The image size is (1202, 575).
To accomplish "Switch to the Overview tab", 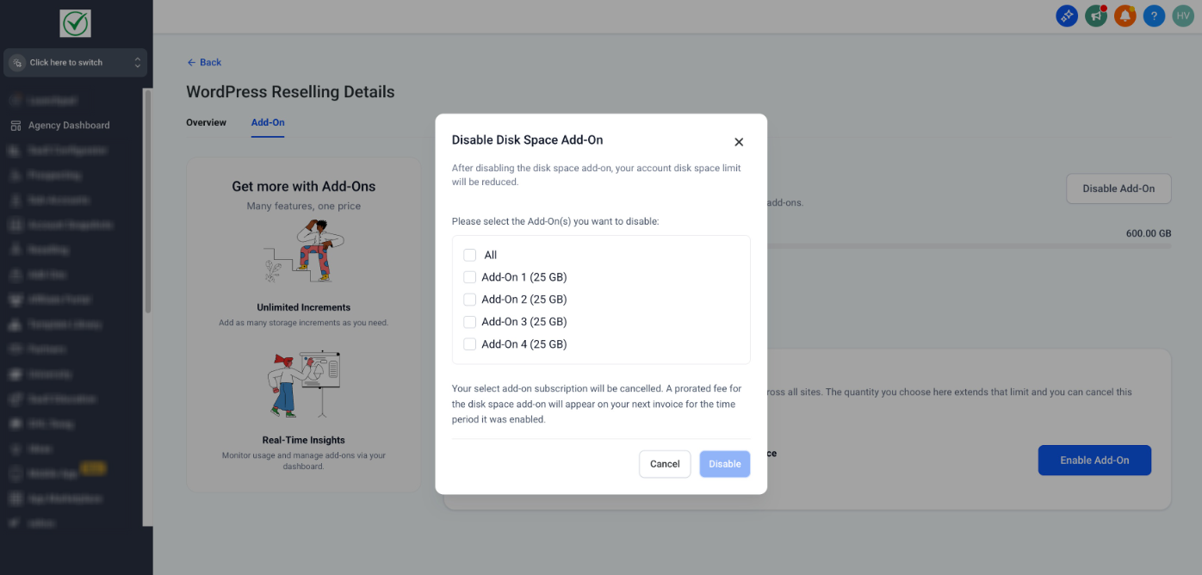I will click(206, 122).
